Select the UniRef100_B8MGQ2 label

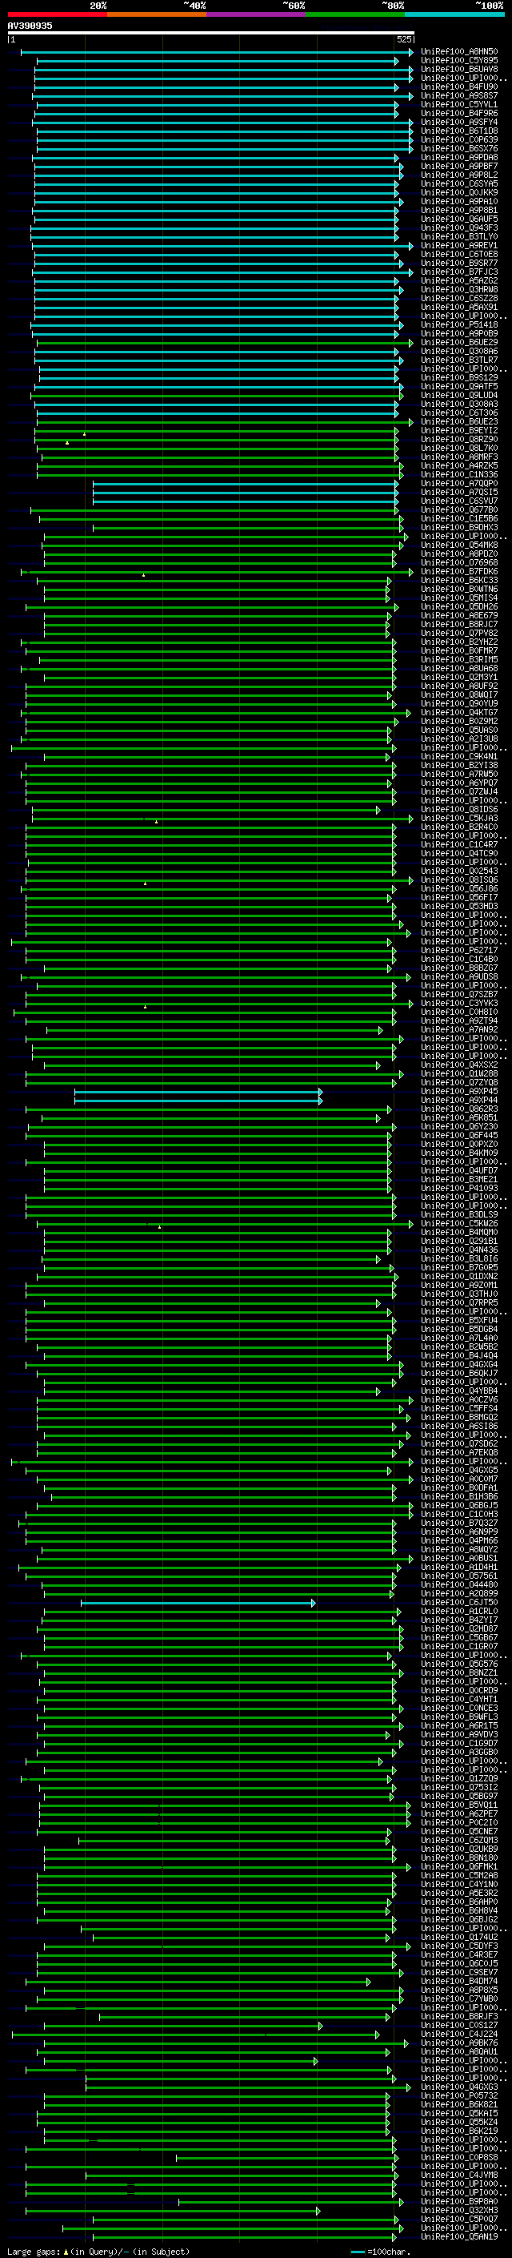coord(459,1418)
